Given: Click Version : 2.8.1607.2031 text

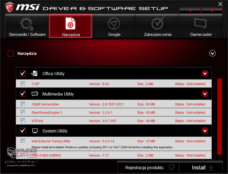Looking at the screenshot, I should 106,104.
